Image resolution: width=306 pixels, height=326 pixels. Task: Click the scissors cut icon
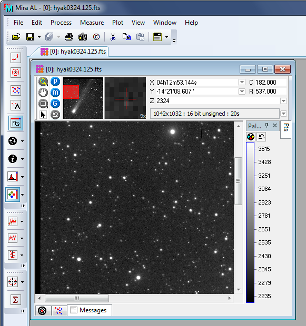click(113, 37)
